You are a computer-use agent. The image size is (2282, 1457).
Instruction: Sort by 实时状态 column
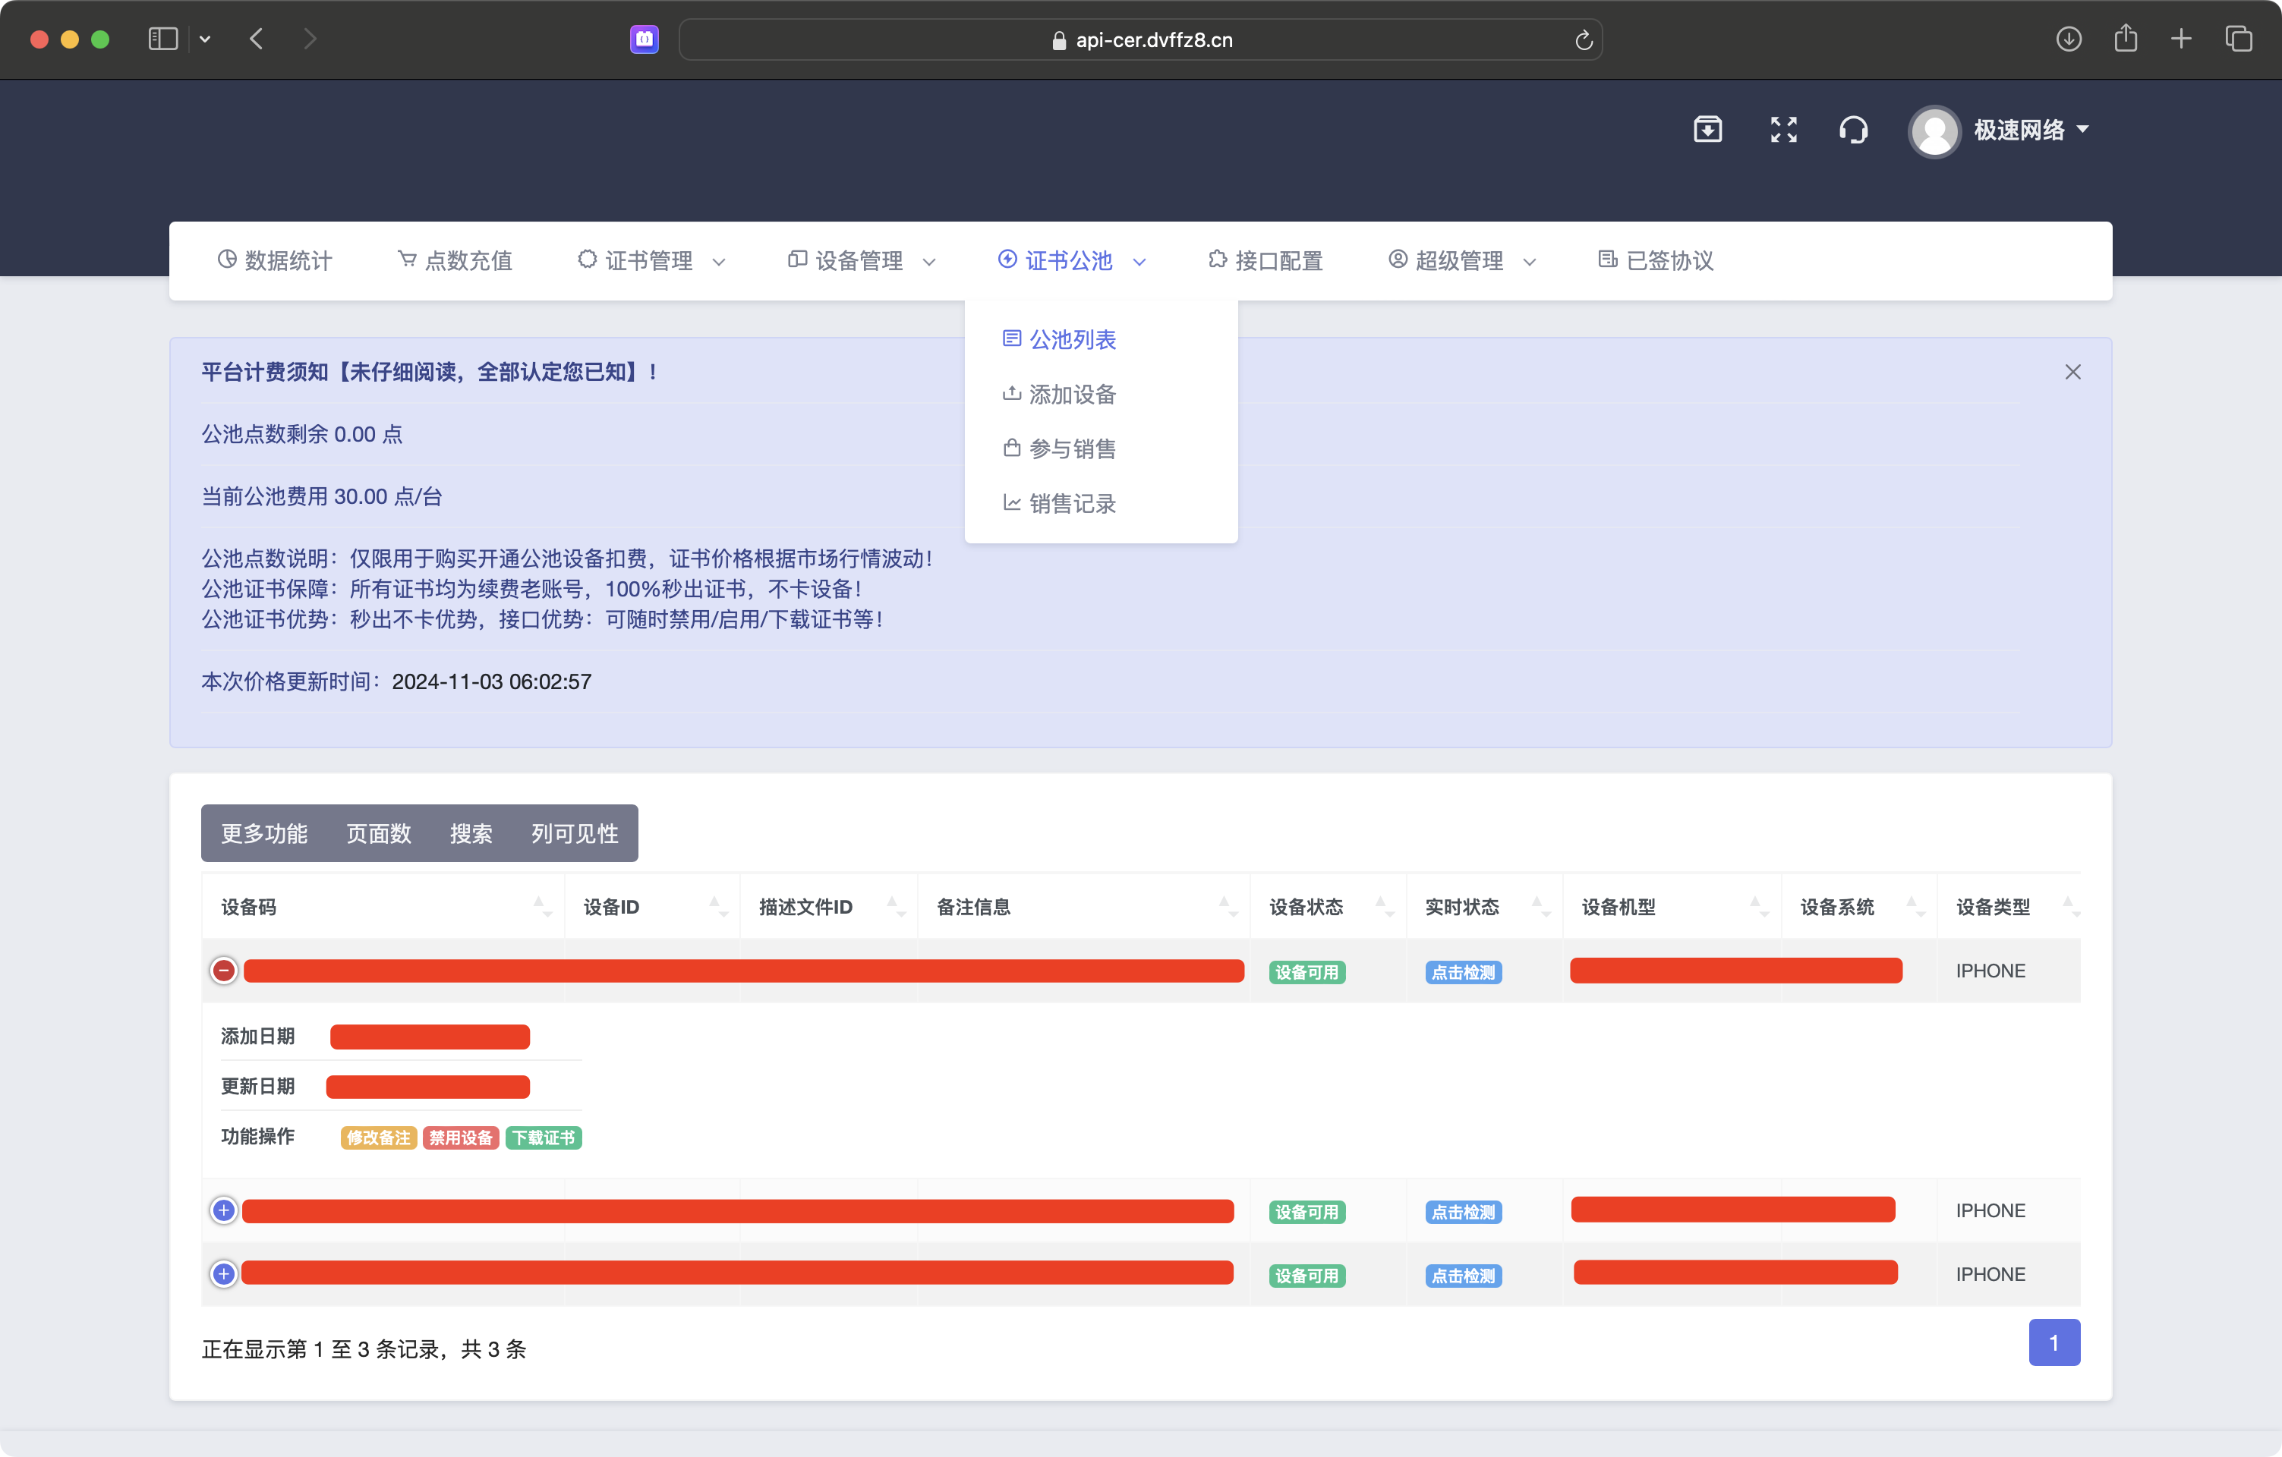(1485, 908)
